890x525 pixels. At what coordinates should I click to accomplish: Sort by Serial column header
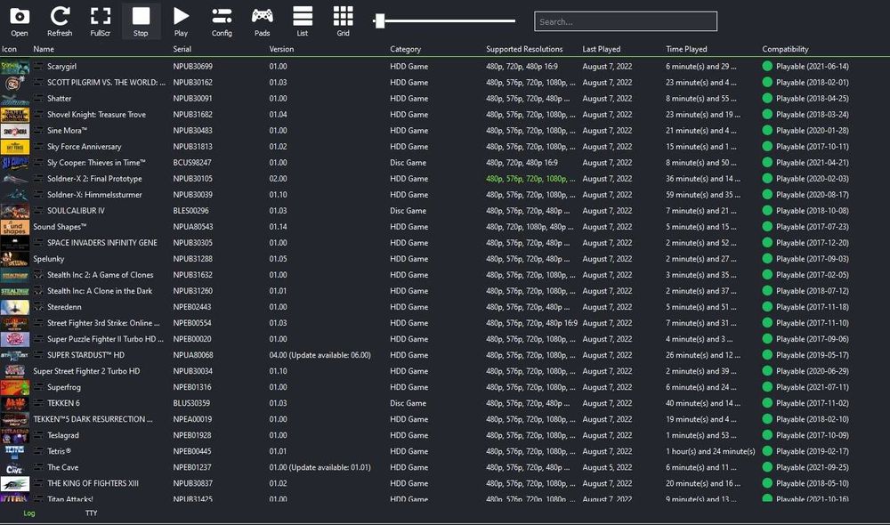click(x=182, y=49)
